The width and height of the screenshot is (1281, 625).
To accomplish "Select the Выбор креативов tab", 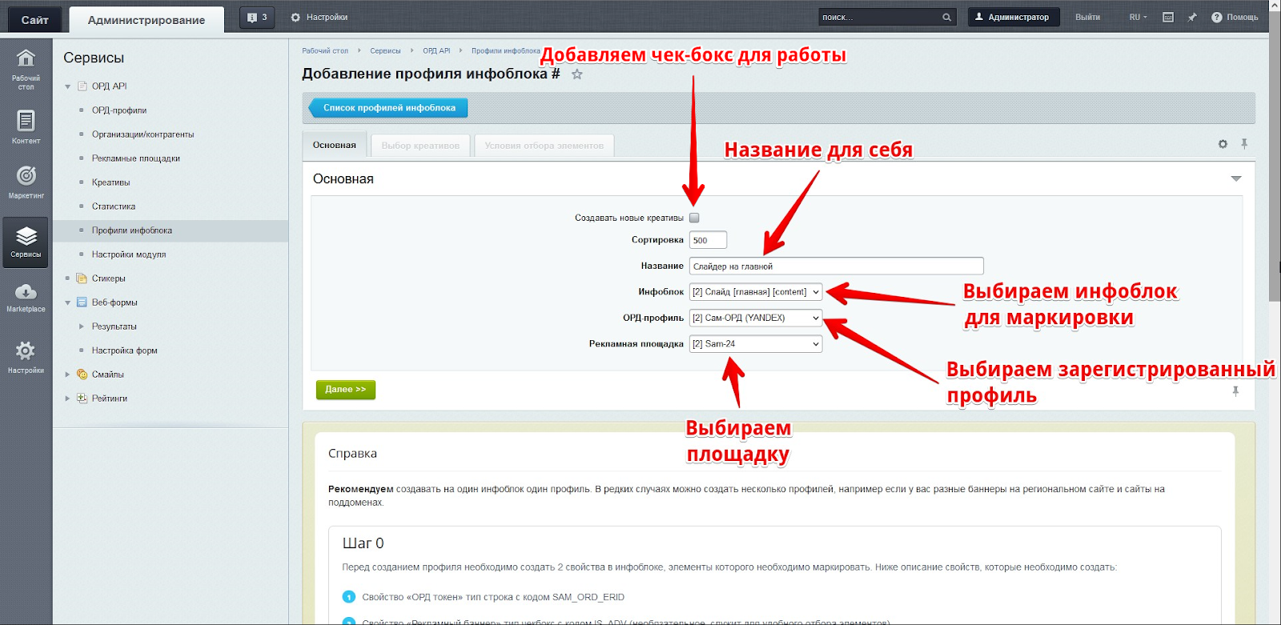I will click(420, 146).
